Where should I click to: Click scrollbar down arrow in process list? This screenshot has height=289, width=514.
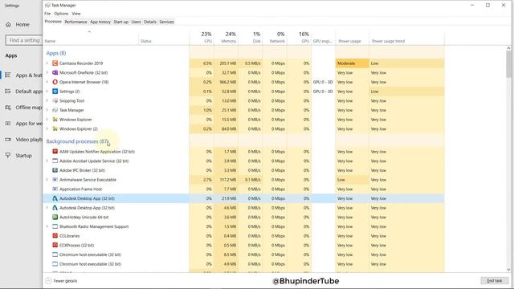508,270
